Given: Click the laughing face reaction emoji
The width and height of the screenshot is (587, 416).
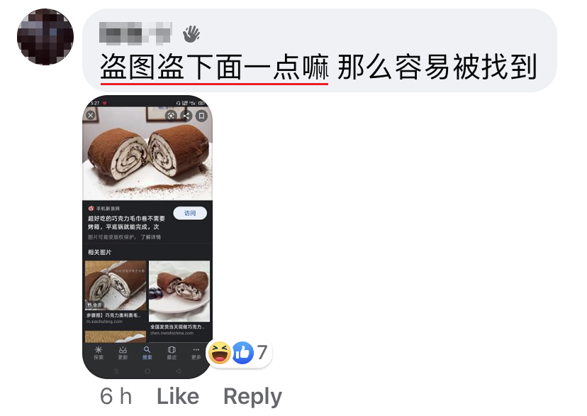Looking at the screenshot, I should pos(219,353).
